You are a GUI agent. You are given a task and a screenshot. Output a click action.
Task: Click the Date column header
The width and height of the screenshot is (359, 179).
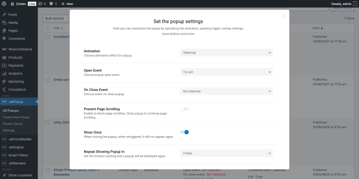point(316,28)
